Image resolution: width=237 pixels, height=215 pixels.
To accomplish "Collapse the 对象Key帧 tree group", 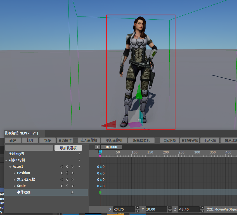I will [x=6, y=160].
